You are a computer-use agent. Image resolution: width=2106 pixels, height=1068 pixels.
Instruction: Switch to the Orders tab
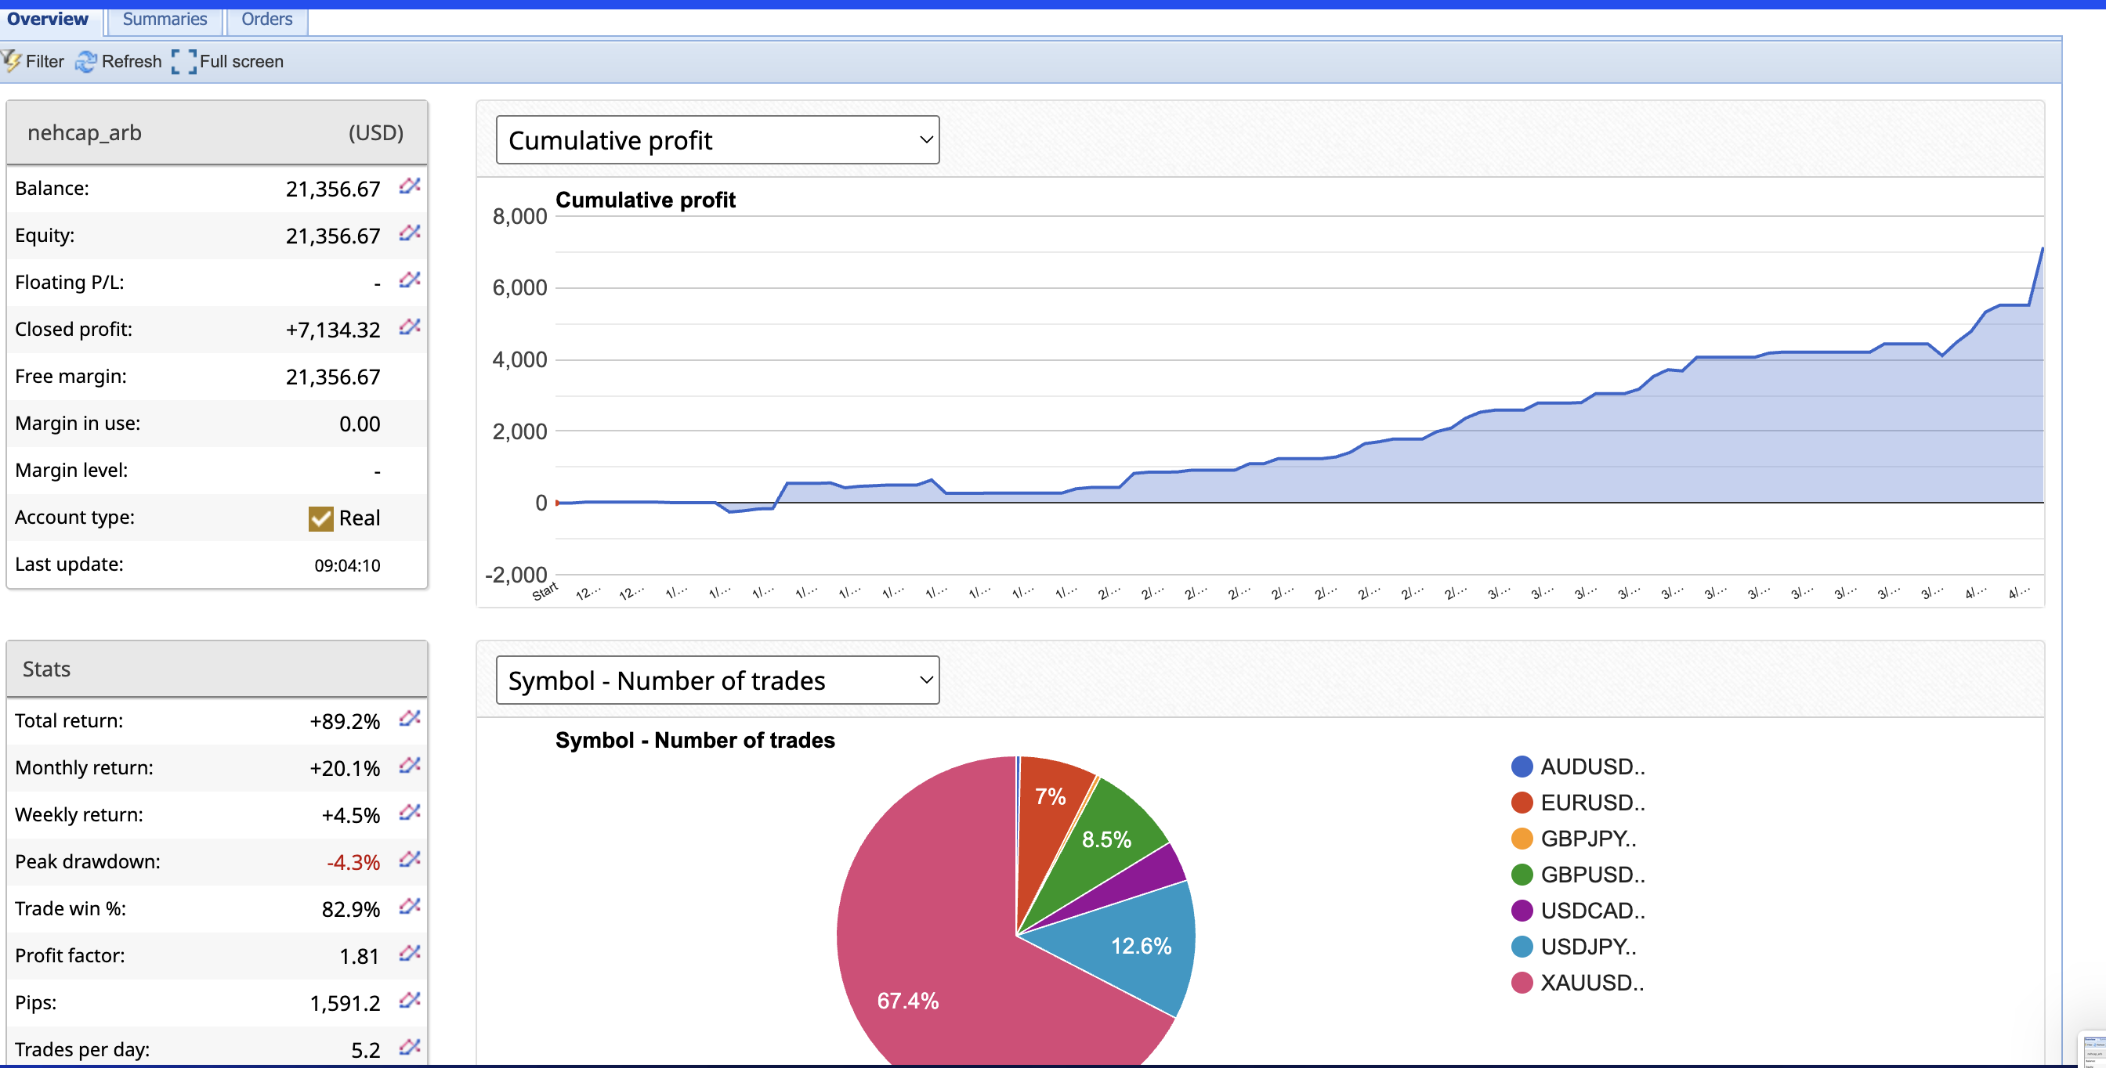(266, 19)
